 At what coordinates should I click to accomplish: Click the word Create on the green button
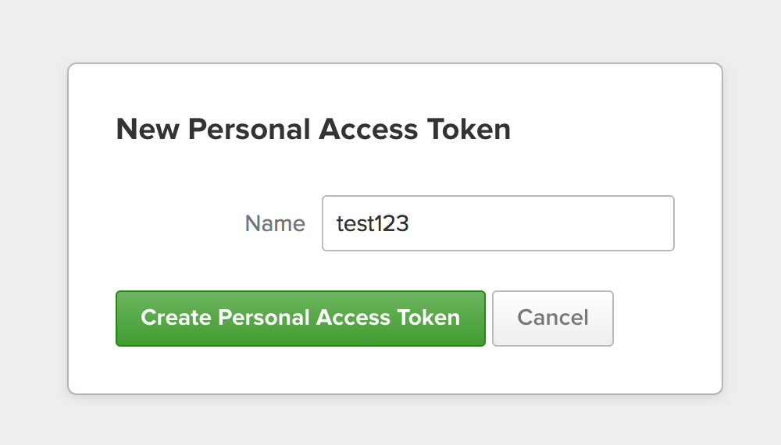click(x=176, y=318)
